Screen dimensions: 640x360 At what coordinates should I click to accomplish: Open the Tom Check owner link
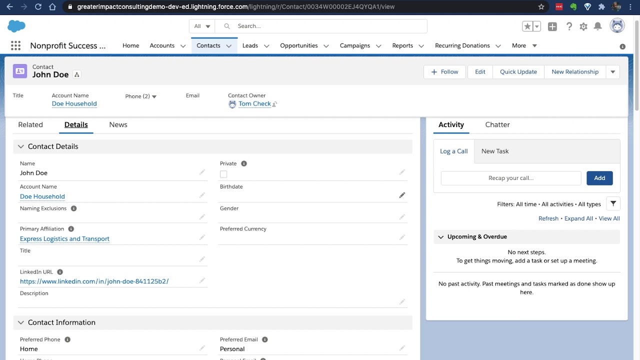tap(254, 104)
